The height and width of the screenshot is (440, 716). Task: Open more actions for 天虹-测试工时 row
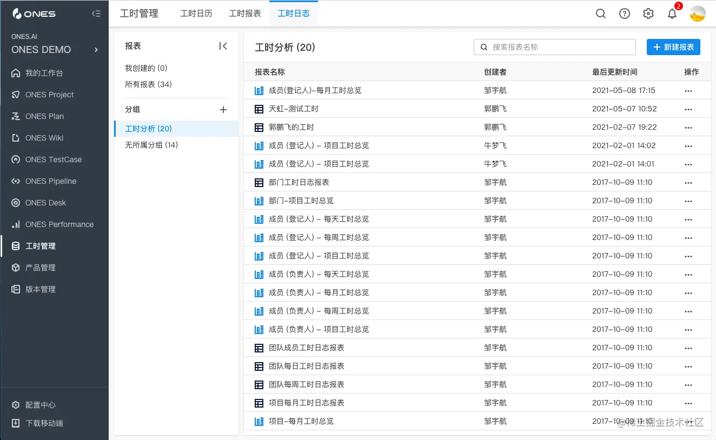[x=688, y=109]
